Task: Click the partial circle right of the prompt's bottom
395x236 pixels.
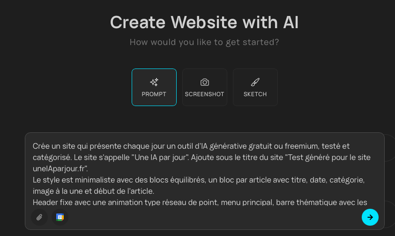Action: pos(390,213)
